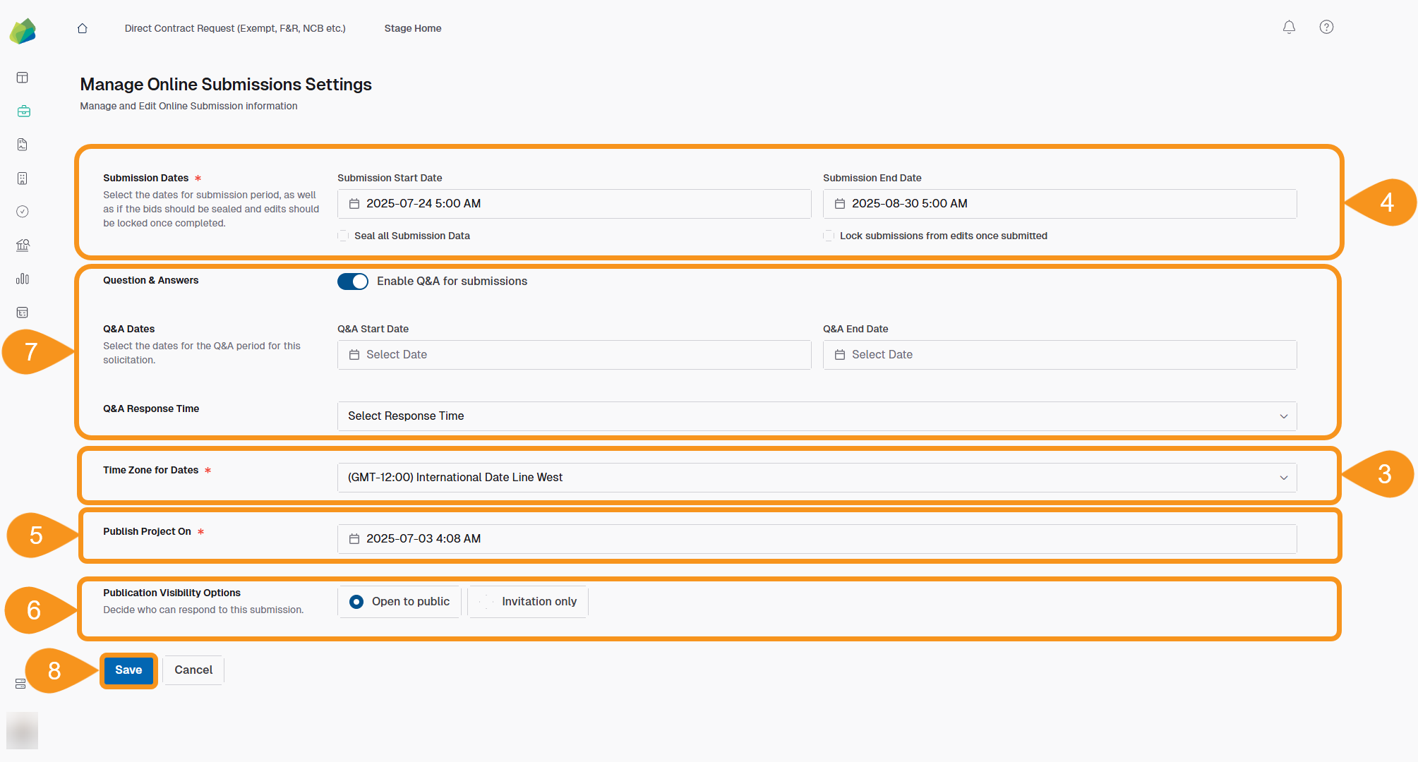
Task: Open the bar chart analytics icon
Action: tap(22, 279)
